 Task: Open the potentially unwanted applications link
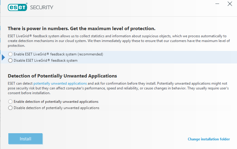coord(60,83)
